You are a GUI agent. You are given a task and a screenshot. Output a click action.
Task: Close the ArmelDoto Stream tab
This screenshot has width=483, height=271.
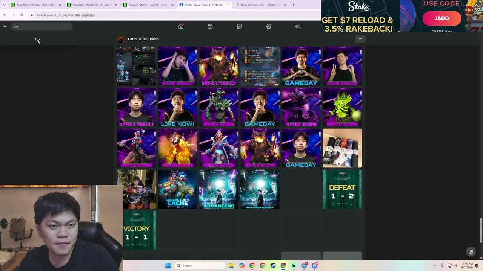60,5
